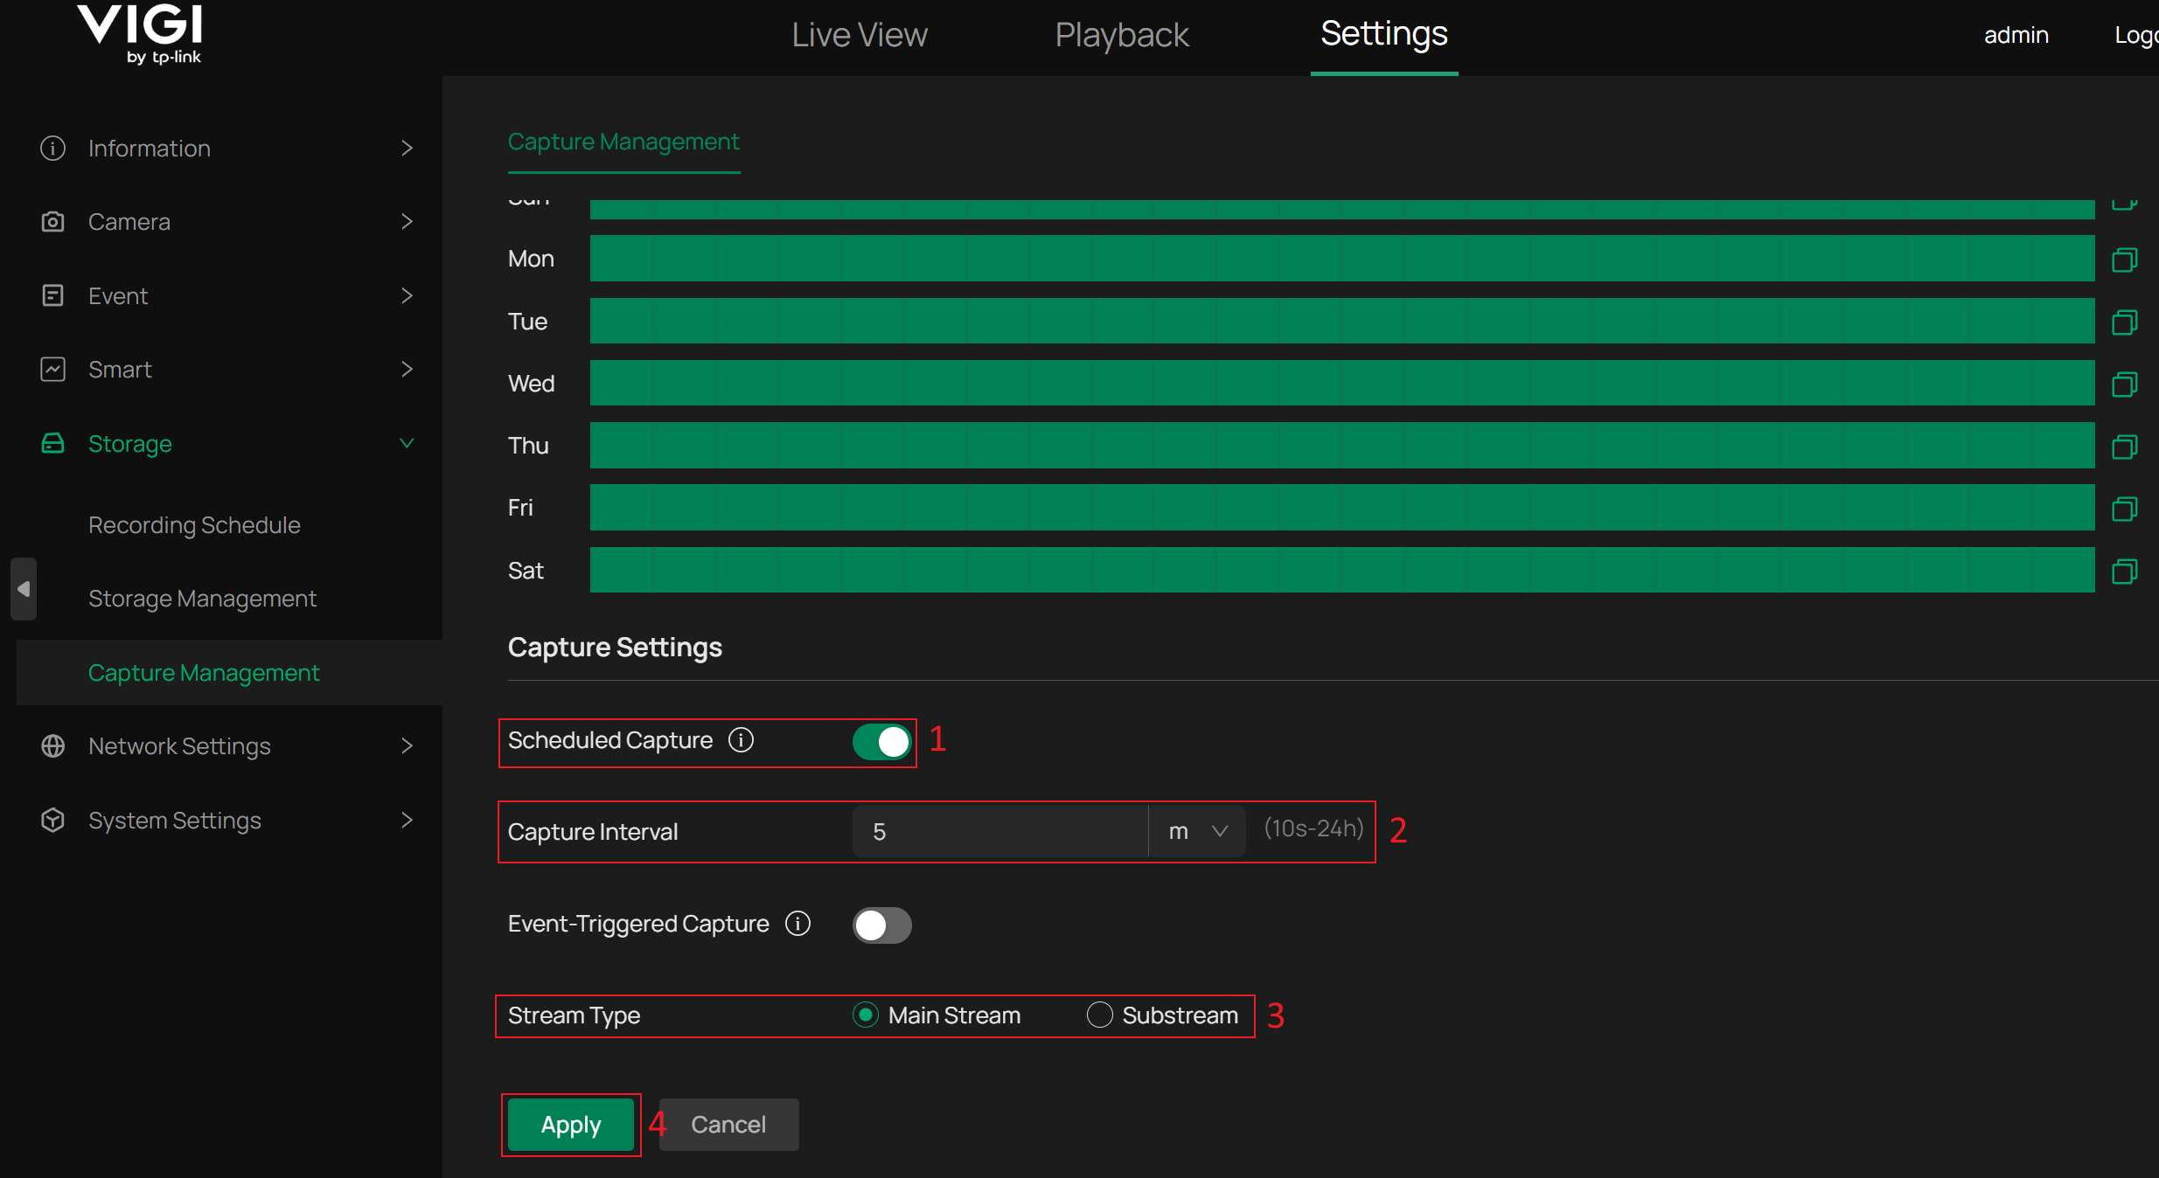Click the Capture Interval value field
This screenshot has width=2159, height=1178.
(x=997, y=831)
